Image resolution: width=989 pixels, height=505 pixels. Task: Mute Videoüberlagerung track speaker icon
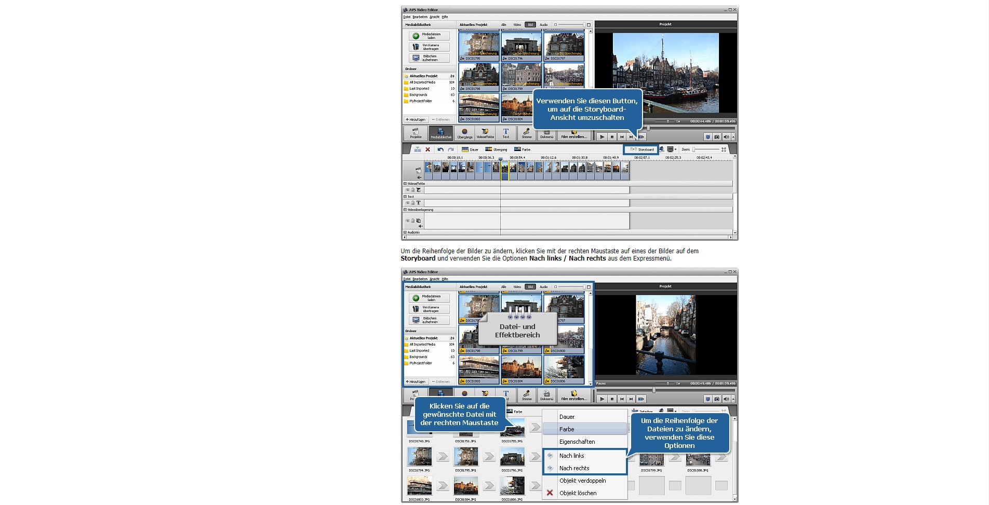[421, 226]
